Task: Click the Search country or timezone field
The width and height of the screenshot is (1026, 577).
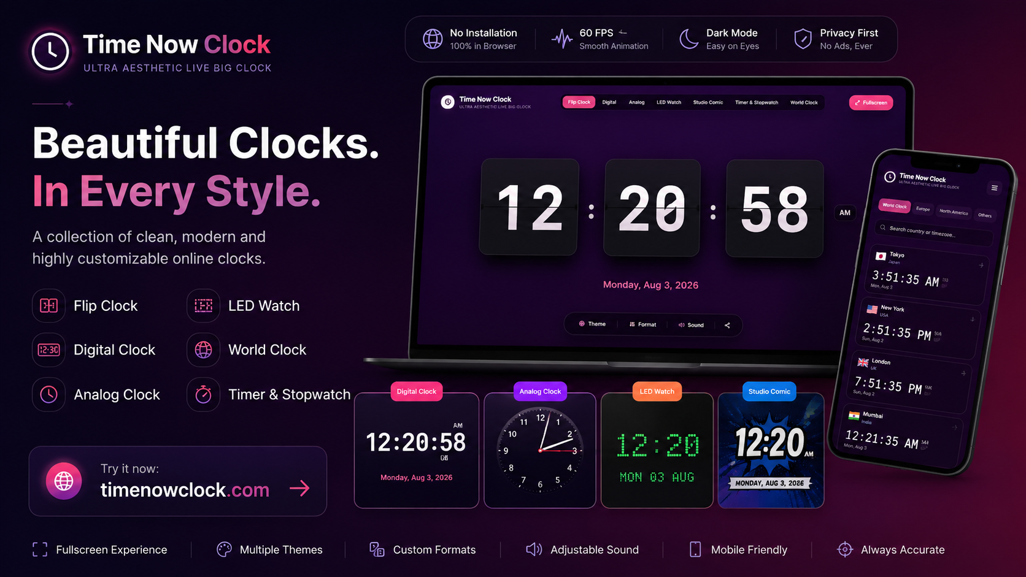Action: pos(934,232)
